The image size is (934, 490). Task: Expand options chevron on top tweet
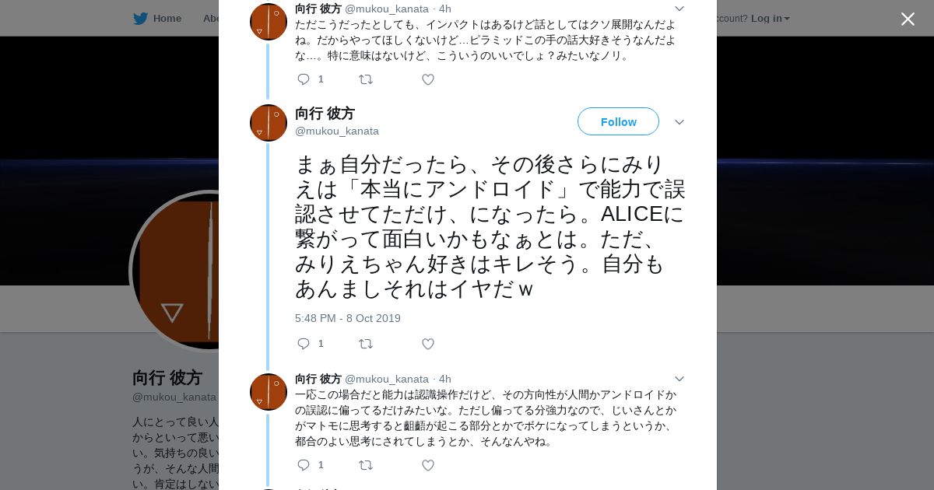point(679,9)
